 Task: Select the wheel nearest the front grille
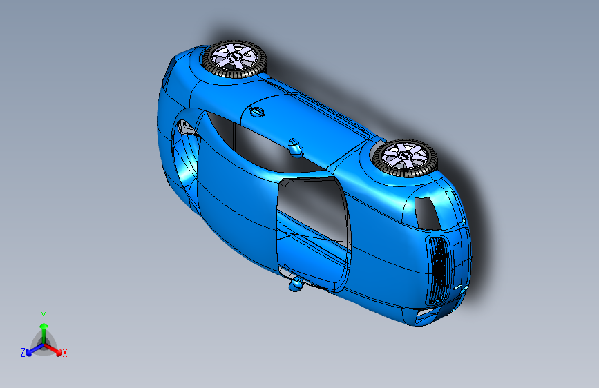(x=405, y=157)
